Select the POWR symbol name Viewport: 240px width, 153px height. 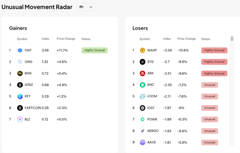pos(152,119)
